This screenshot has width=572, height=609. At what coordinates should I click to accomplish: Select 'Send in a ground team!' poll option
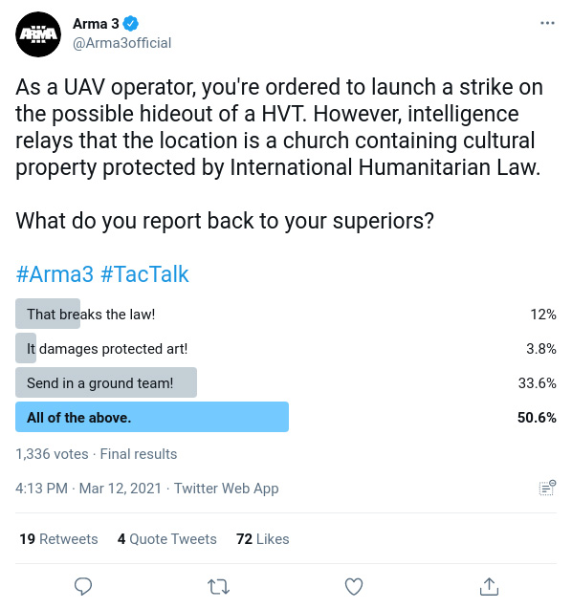[286, 383]
